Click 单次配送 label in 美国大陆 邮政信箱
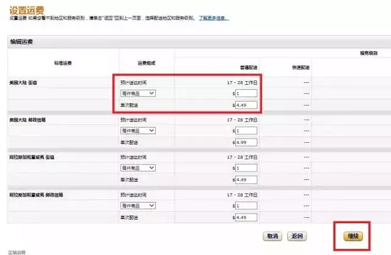 click(x=129, y=142)
